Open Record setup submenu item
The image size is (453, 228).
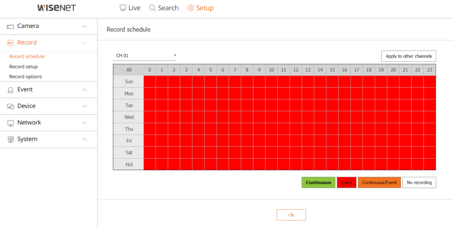pyautogui.click(x=23, y=66)
